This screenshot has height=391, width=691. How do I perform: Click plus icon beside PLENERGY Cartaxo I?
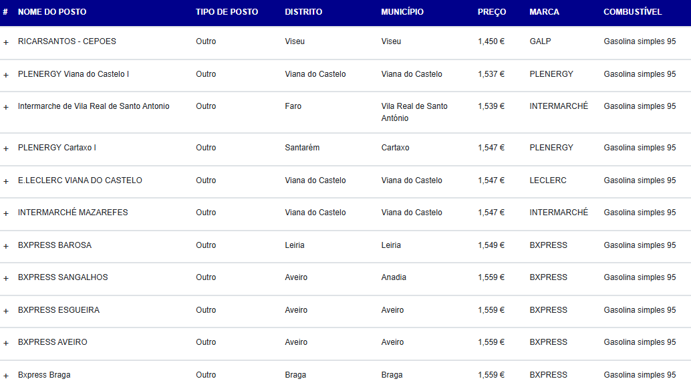pos(6,148)
